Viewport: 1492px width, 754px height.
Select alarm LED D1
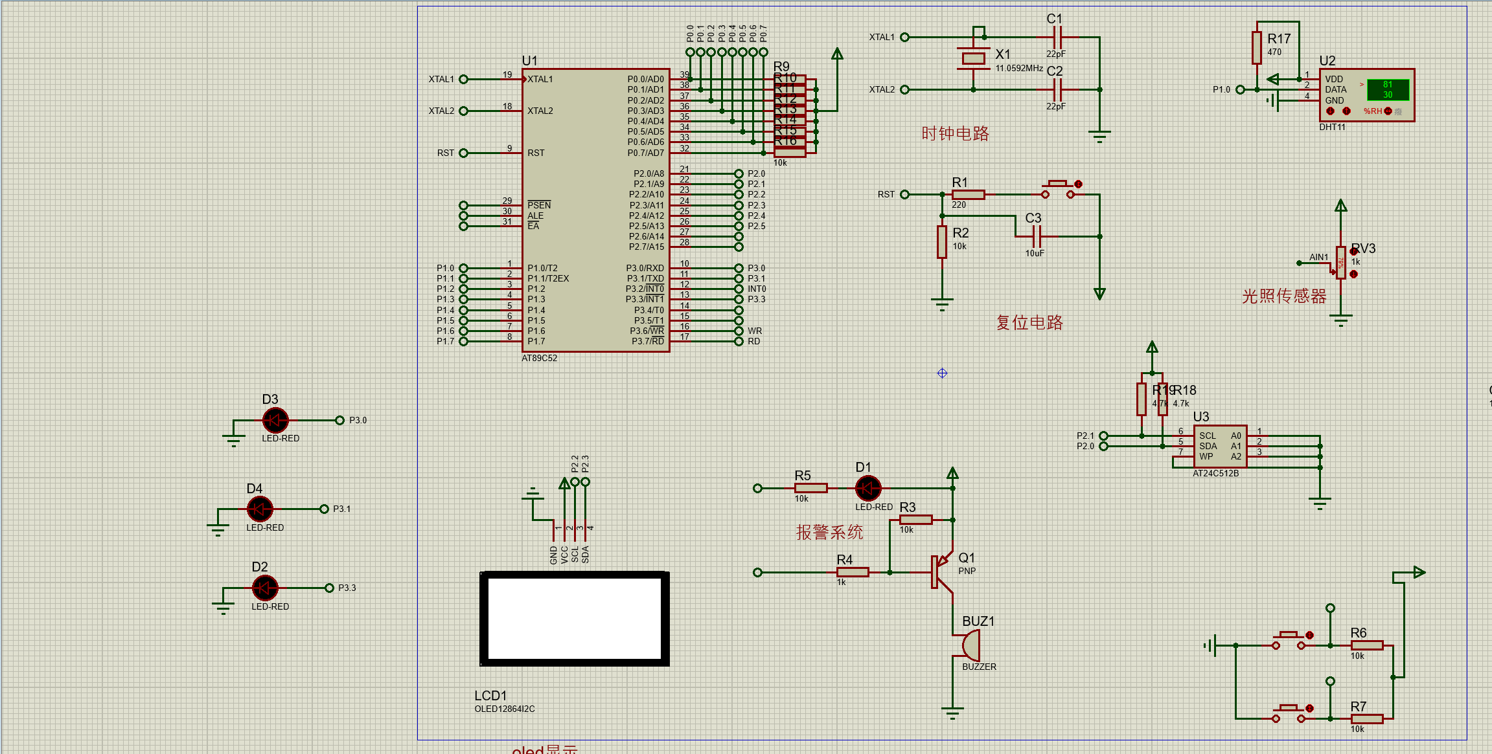coord(868,489)
